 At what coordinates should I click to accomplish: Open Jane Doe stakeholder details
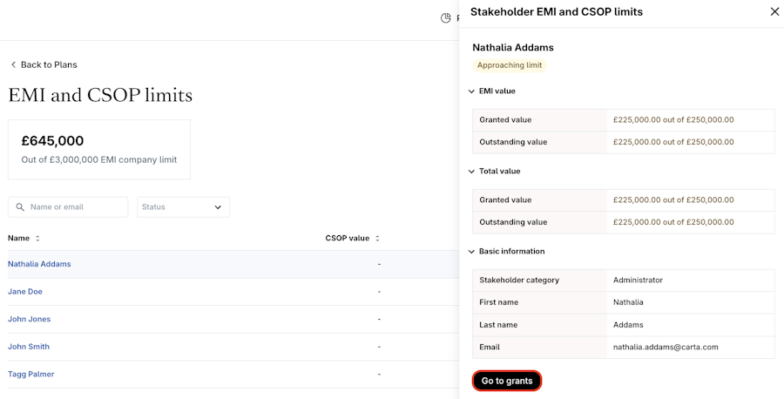point(25,292)
